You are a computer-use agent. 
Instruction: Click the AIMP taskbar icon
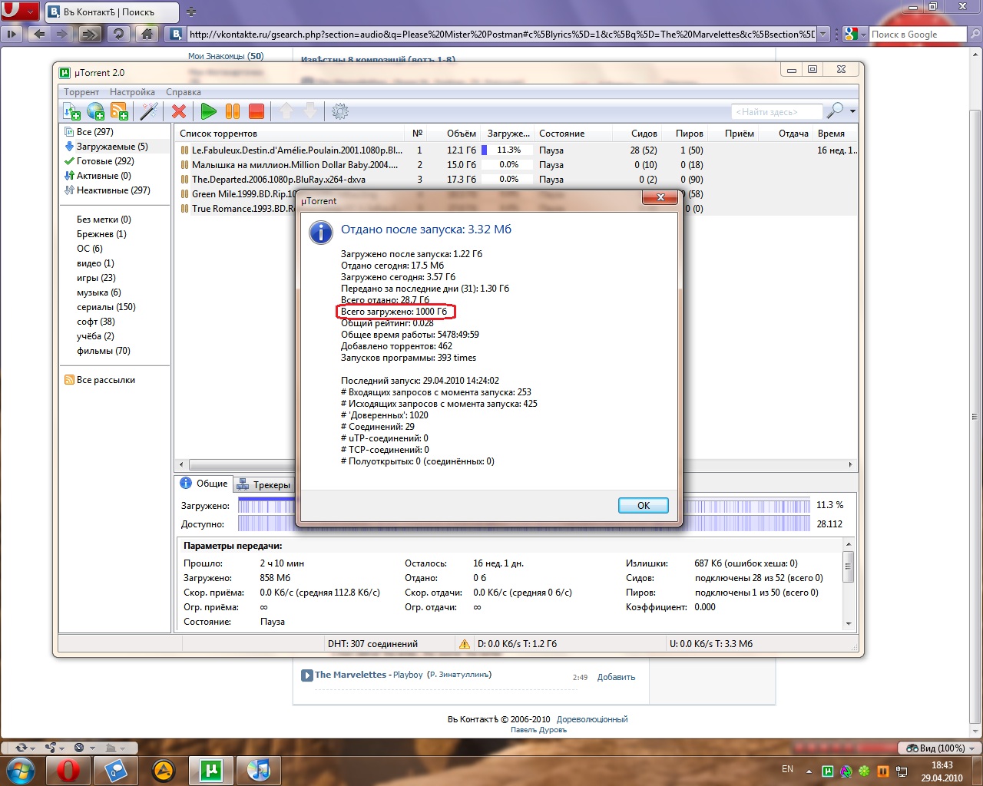(x=163, y=770)
